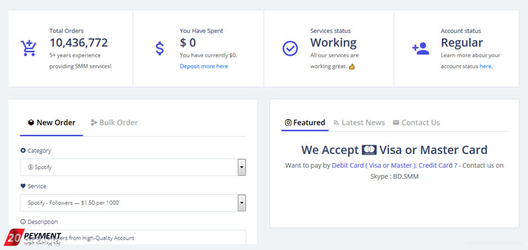
Task: Click the add-user Account status icon
Action: [420, 48]
